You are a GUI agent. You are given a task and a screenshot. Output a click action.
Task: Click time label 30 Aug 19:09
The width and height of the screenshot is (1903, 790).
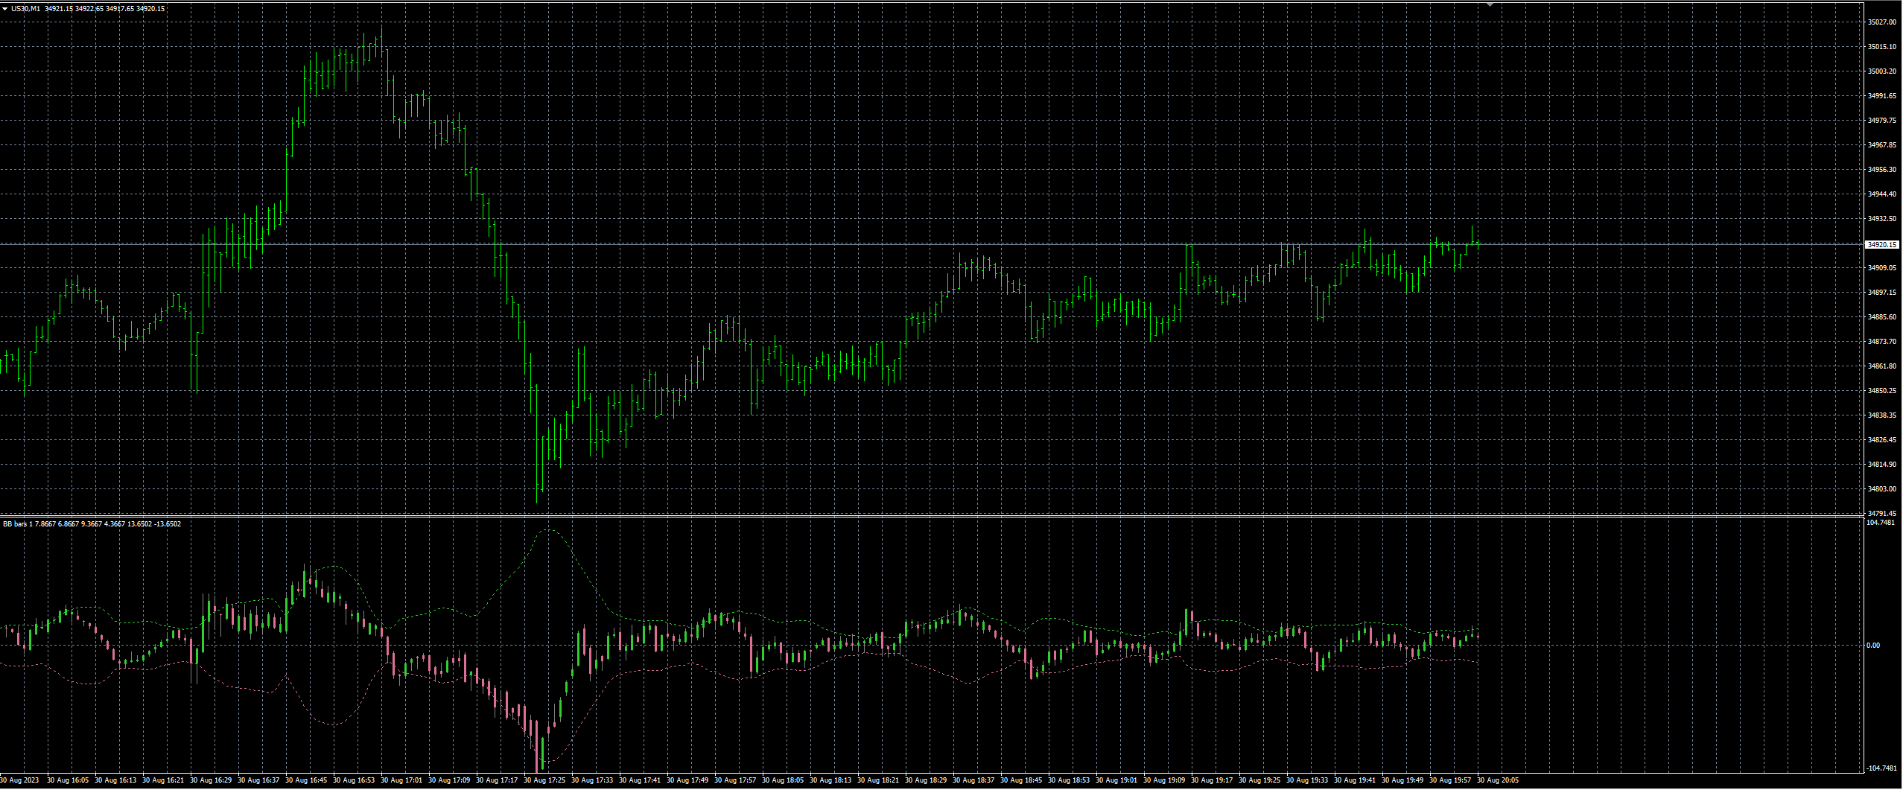pos(1164,781)
